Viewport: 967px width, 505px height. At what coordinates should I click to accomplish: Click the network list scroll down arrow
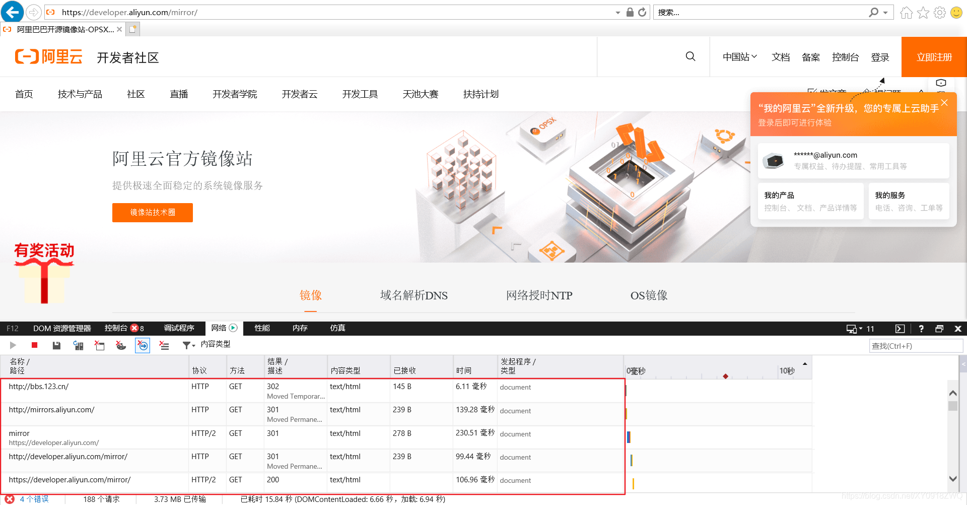[x=953, y=479]
